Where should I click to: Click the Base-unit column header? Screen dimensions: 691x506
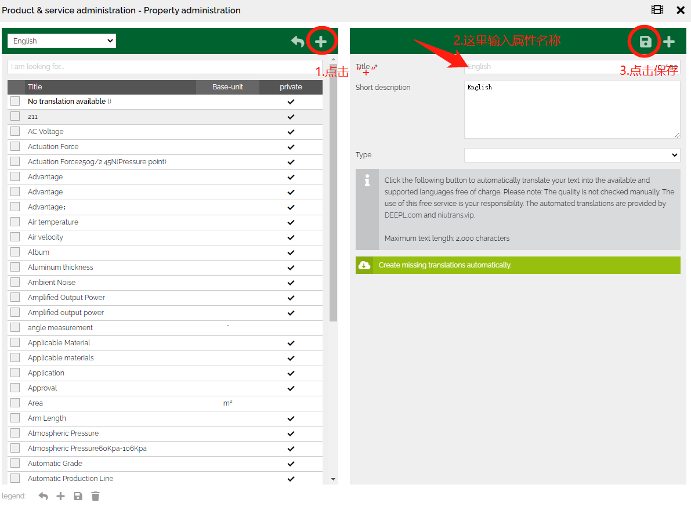coord(227,87)
